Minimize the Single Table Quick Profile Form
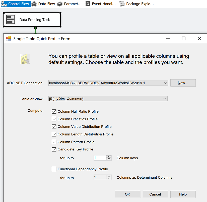 [168, 38]
